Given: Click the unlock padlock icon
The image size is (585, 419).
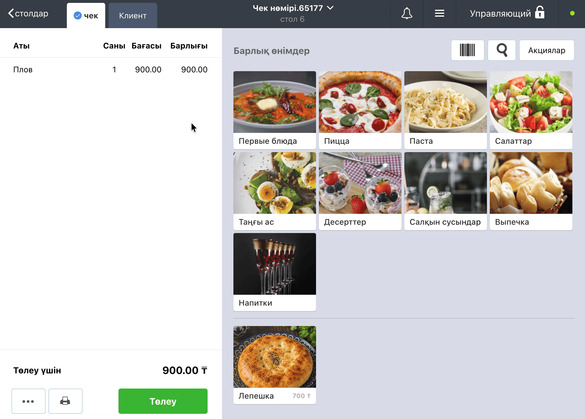Looking at the screenshot, I should coord(540,12).
